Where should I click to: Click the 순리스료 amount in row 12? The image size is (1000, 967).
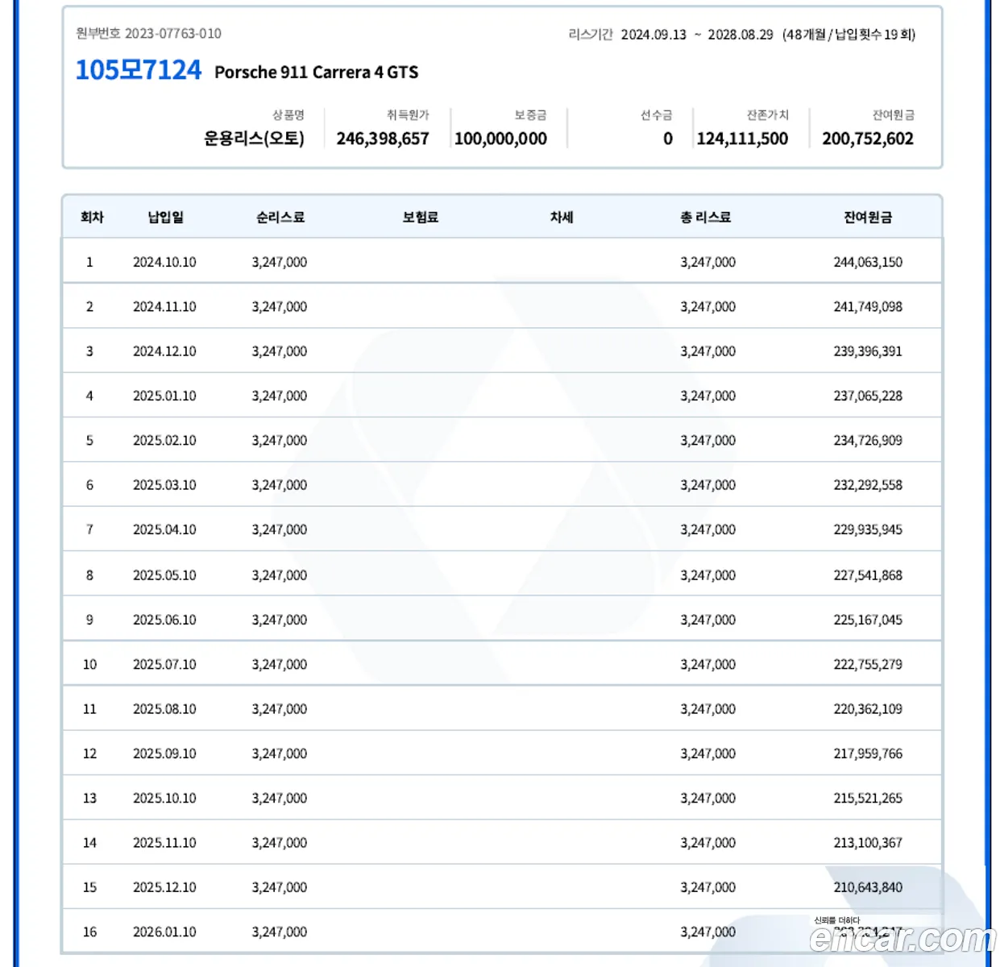pyautogui.click(x=280, y=753)
